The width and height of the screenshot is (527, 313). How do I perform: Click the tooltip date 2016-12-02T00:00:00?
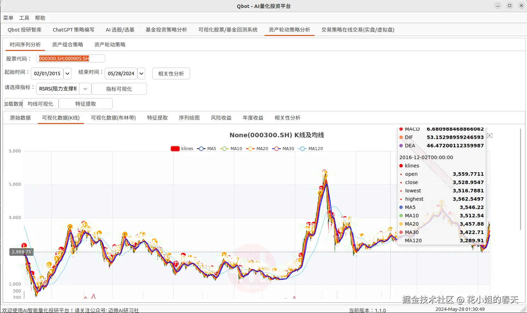(x=426, y=157)
